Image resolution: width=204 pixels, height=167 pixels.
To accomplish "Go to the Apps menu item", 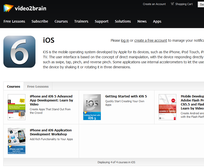I will pos(157,21).
